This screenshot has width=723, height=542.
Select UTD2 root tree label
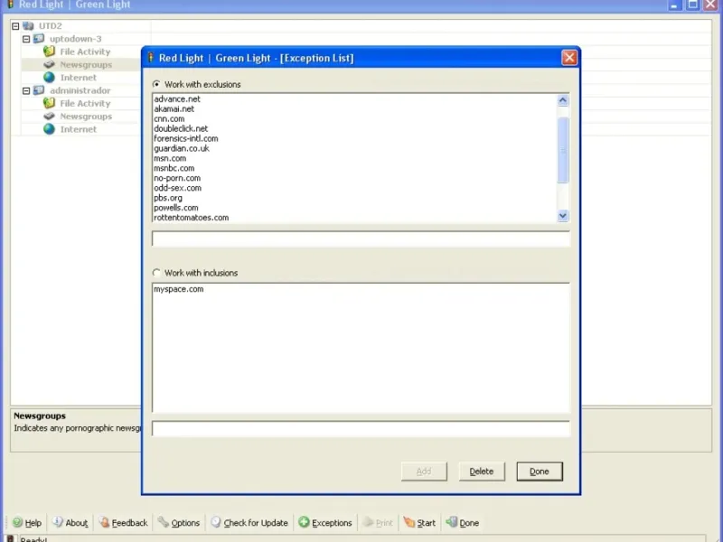pyautogui.click(x=50, y=26)
